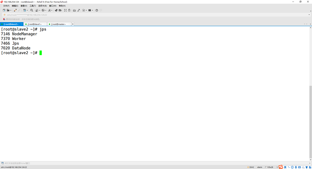Toggle the 英 English input mode
Screen dimensions: 312x169
[285, 167]
